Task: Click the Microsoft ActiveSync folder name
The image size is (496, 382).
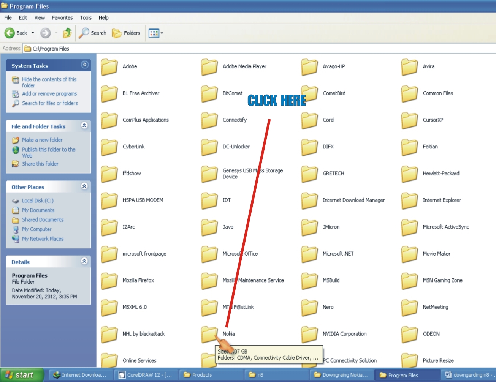Action: pyautogui.click(x=446, y=227)
